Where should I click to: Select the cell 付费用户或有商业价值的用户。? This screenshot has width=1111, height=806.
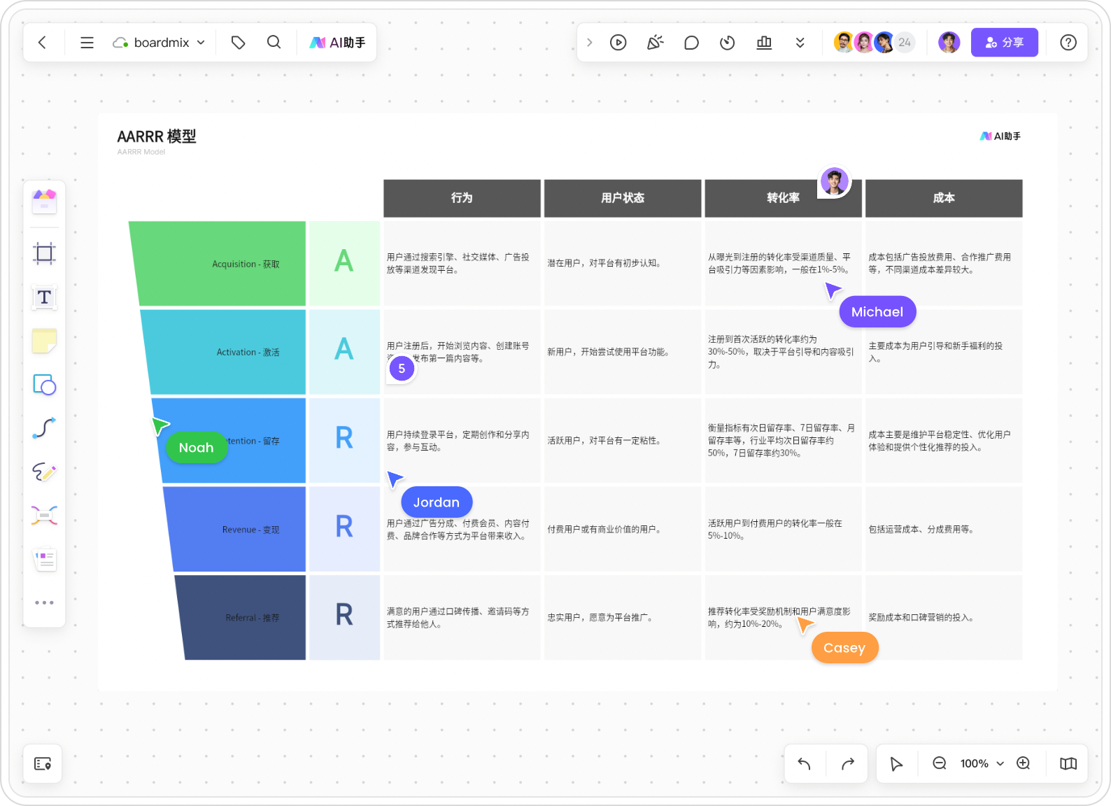tap(623, 529)
